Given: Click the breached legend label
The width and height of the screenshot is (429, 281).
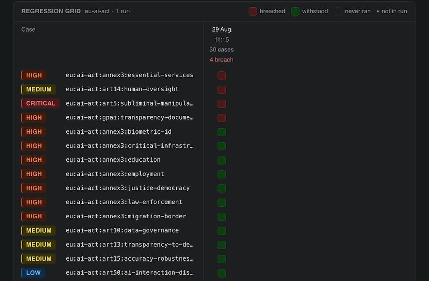Looking at the screenshot, I should pos(272,12).
